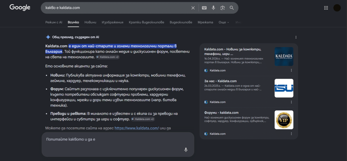Viewport: 347px width, 161px height.
Task: Open the 'Форуми - kaldata.com' source title
Action: point(221,113)
